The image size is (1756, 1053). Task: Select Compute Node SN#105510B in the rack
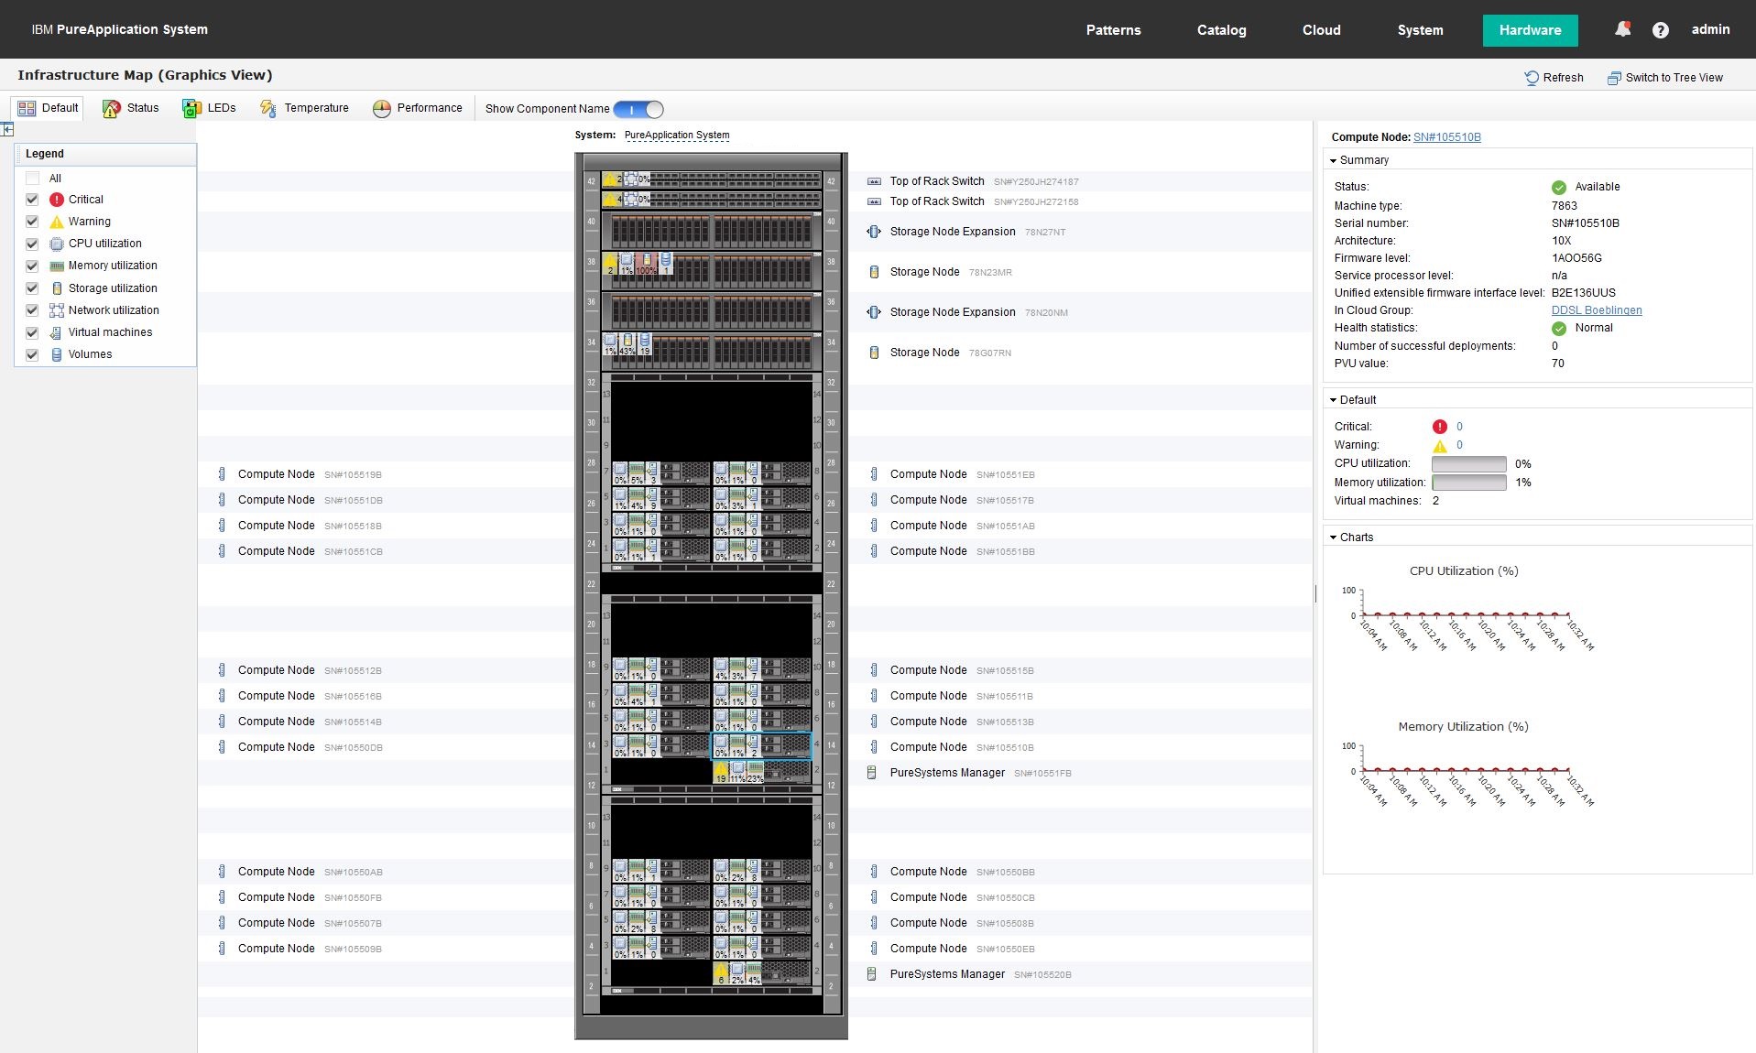tap(760, 746)
